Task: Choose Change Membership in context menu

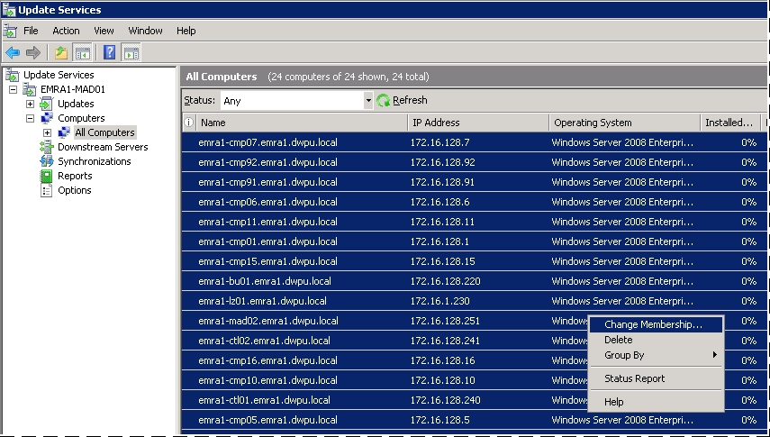Action: (652, 324)
